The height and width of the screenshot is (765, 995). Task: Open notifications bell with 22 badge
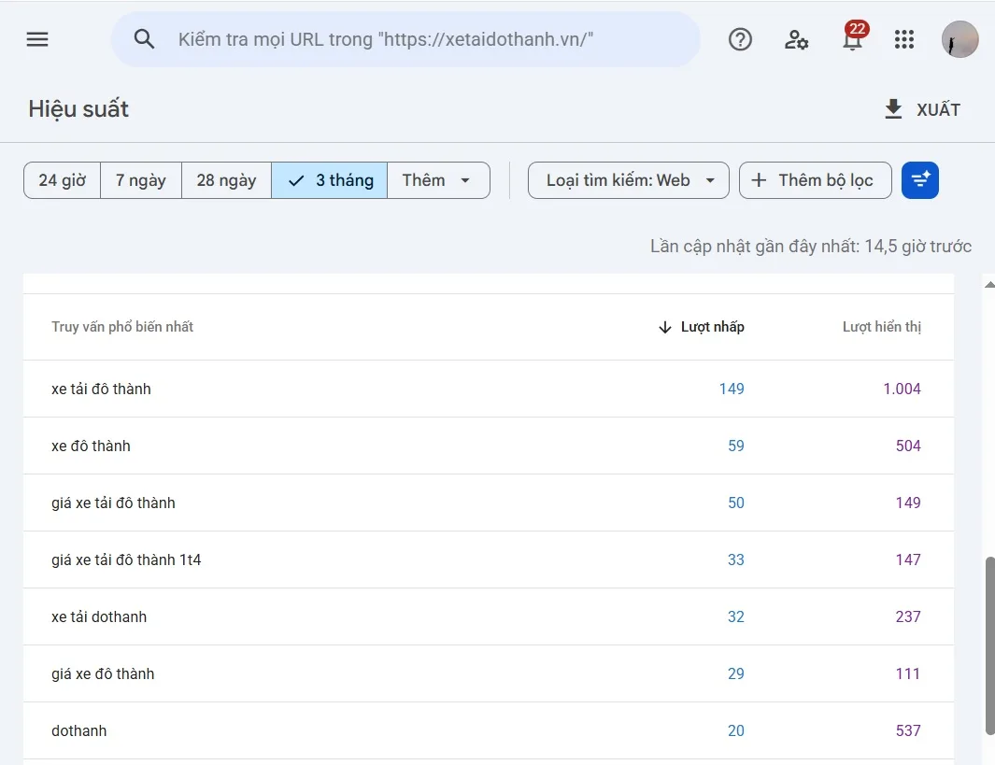tap(854, 37)
